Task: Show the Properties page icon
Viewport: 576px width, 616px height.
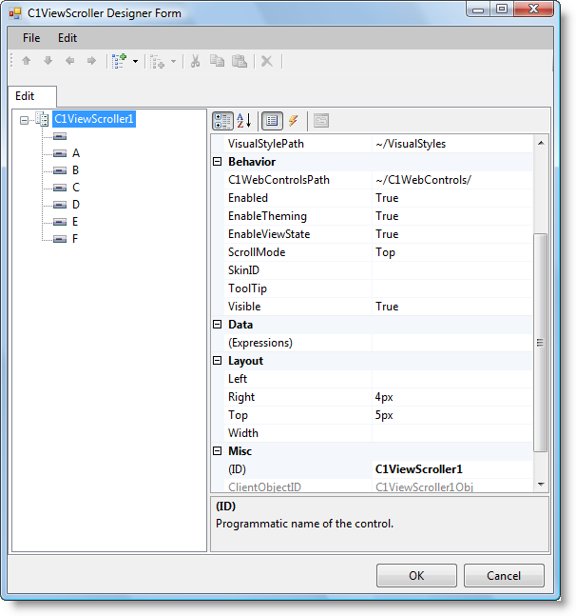Action: [x=272, y=121]
